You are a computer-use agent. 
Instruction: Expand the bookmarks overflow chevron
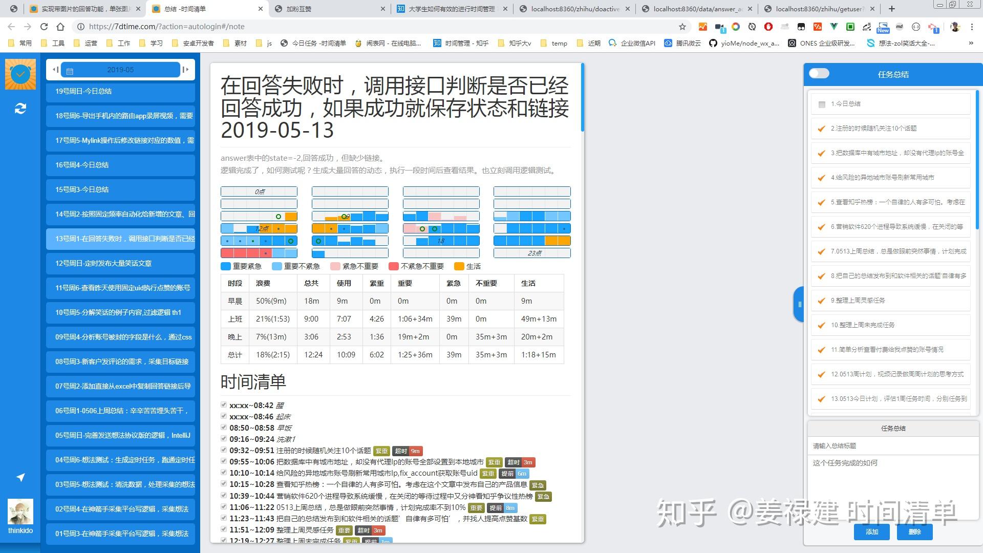(971, 43)
